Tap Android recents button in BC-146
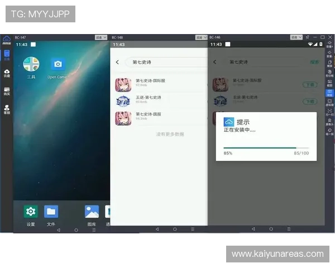This screenshot has height=268, width=335. tap(289, 229)
